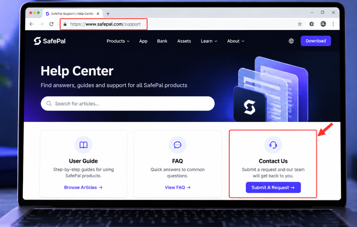This screenshot has height=227, width=357.
Task: Click the User Guide book icon
Action: point(83,145)
